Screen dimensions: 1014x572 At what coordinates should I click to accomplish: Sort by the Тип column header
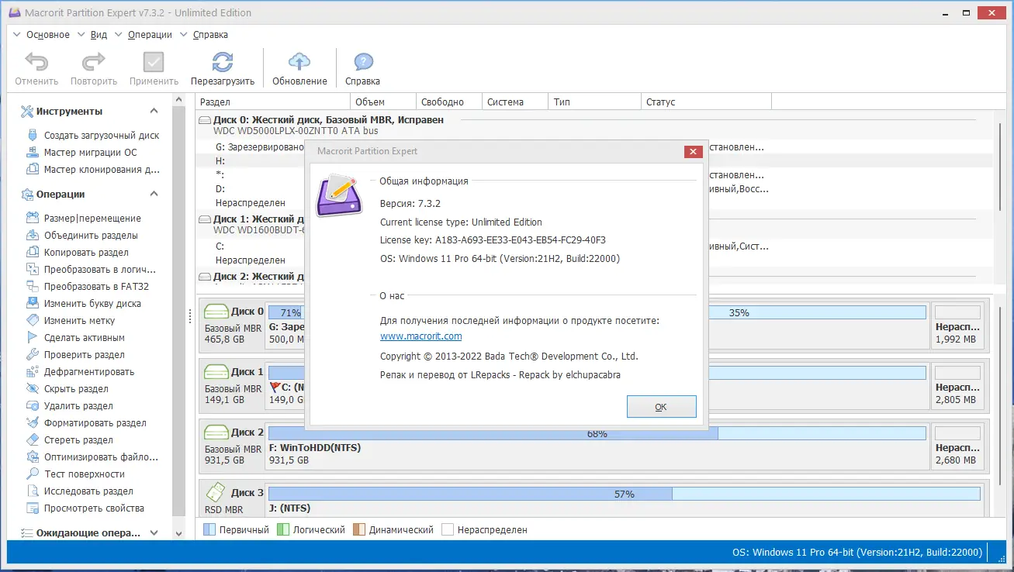click(x=595, y=102)
